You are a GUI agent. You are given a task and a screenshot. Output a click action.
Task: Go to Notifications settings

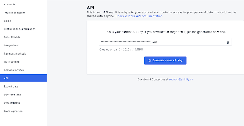pyautogui.click(x=12, y=62)
